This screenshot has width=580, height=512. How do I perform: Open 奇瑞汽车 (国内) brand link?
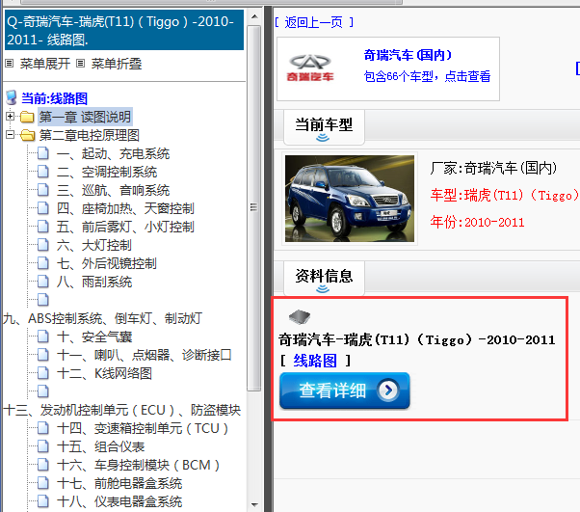[408, 55]
